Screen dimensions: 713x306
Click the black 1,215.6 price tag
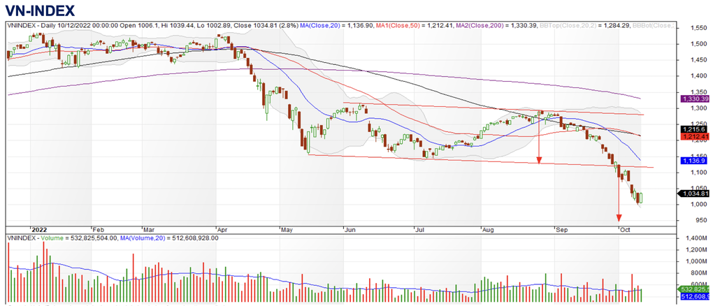(x=693, y=129)
